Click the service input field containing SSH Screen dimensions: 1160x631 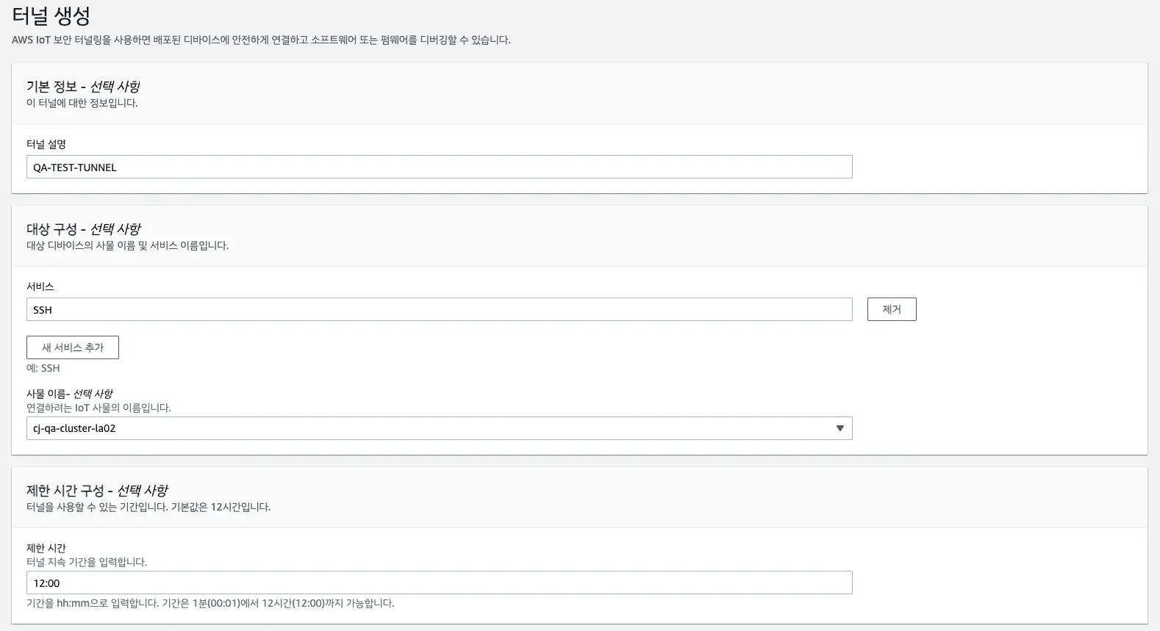pos(439,309)
